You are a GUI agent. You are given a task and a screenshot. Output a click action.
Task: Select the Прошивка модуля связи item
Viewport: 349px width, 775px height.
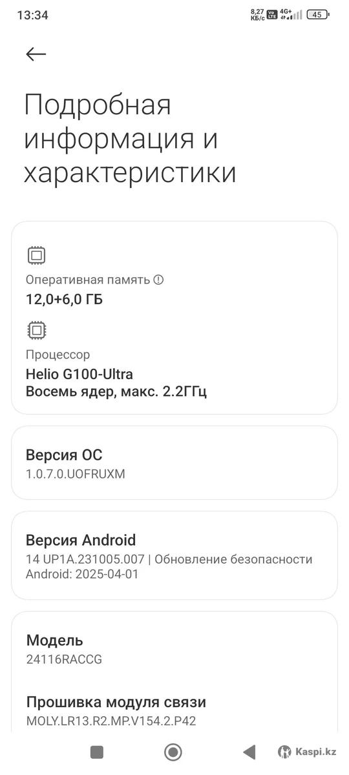[174, 710]
